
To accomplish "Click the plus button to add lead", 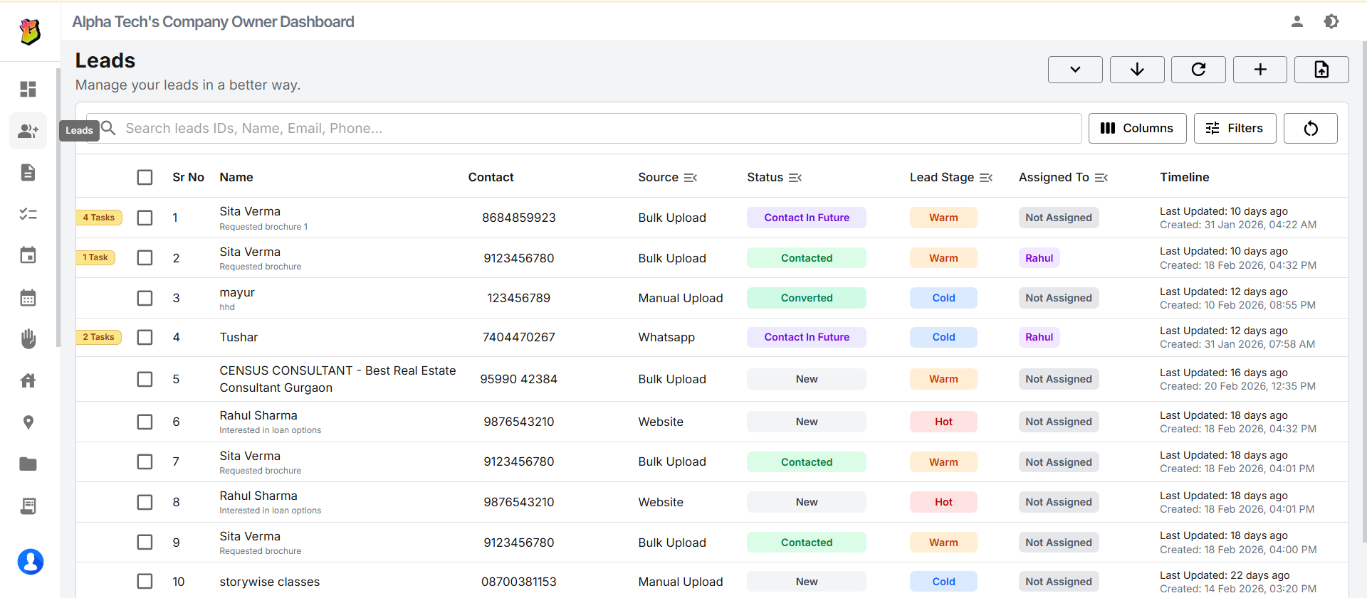I will (x=1260, y=70).
